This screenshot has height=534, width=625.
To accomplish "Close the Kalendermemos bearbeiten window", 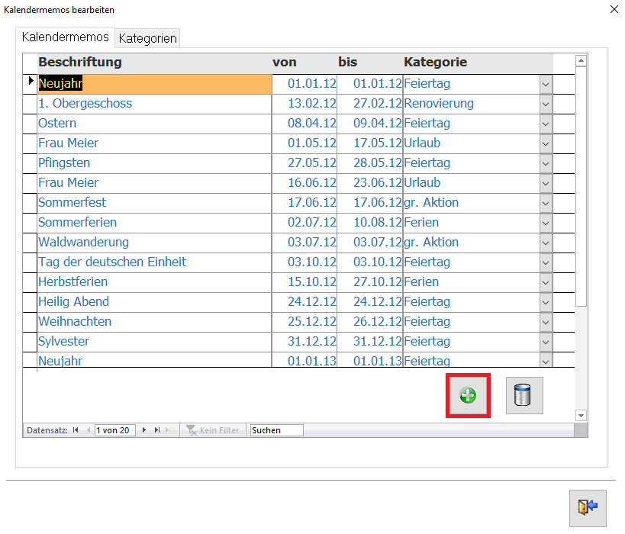I will pos(614,9).
